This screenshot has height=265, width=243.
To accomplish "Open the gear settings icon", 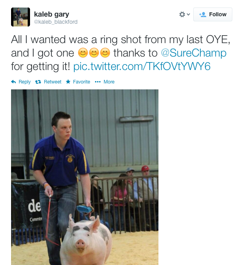I will point(182,14).
